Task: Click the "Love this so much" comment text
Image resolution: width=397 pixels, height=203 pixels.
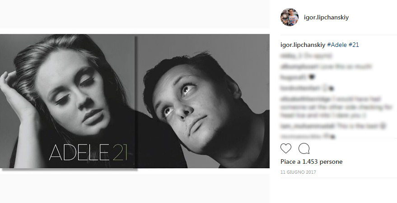Action: (351, 66)
